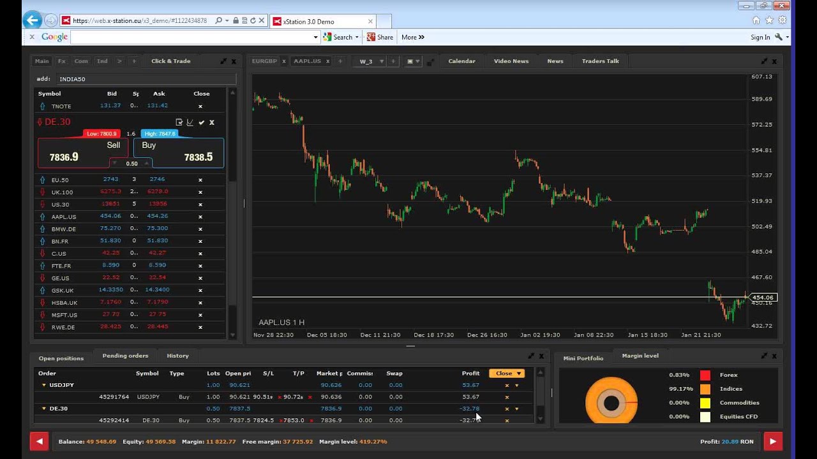Viewport: 817px width, 459px height.
Task: Collapse the DE.30 position group
Action: pos(44,409)
